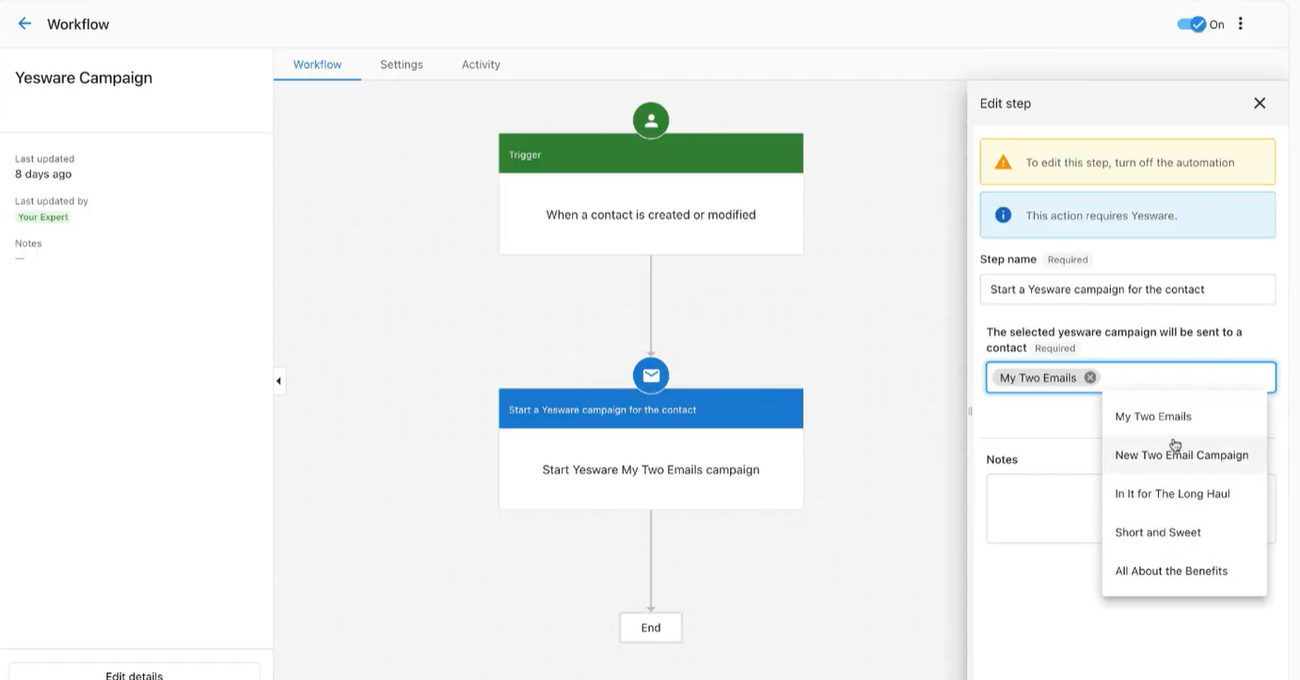The width and height of the screenshot is (1300, 680).
Task: Click 'When a contact is created or modified'
Action: point(651,214)
